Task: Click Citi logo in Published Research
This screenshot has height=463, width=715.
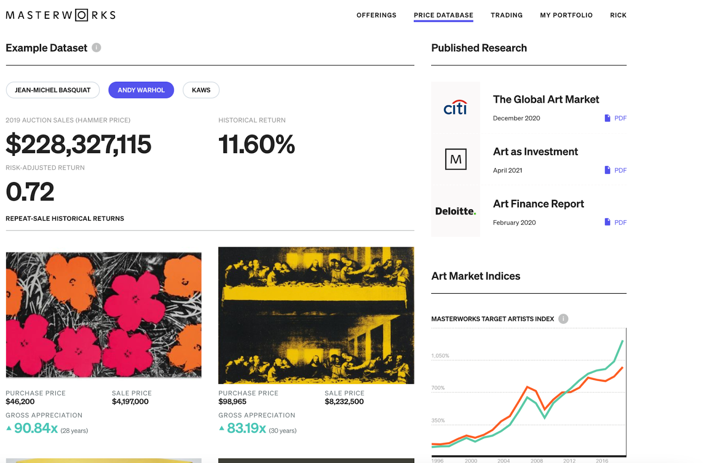Action: click(x=455, y=107)
